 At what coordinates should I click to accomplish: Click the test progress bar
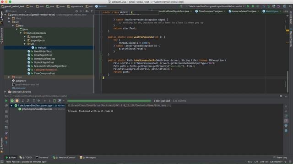tap(109, 101)
